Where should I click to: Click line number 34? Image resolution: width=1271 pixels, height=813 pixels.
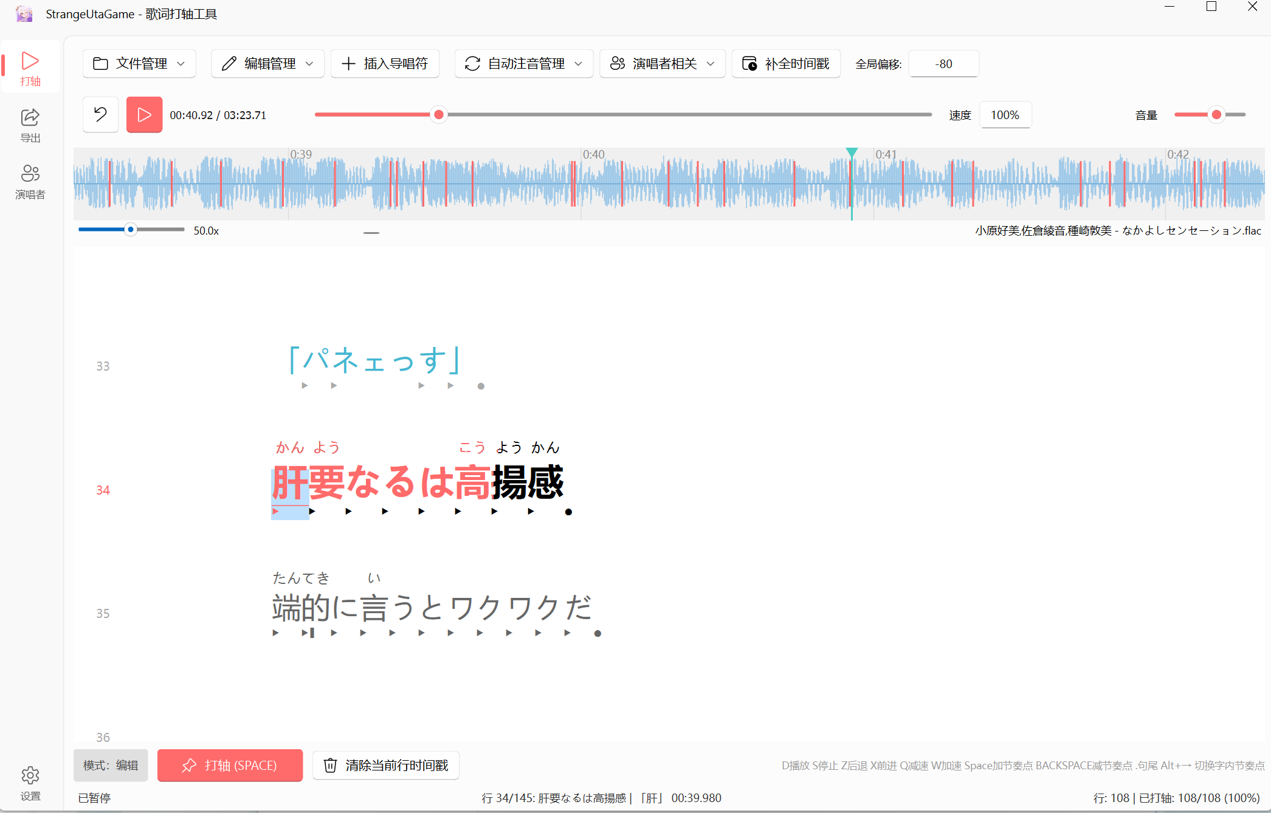coord(103,490)
